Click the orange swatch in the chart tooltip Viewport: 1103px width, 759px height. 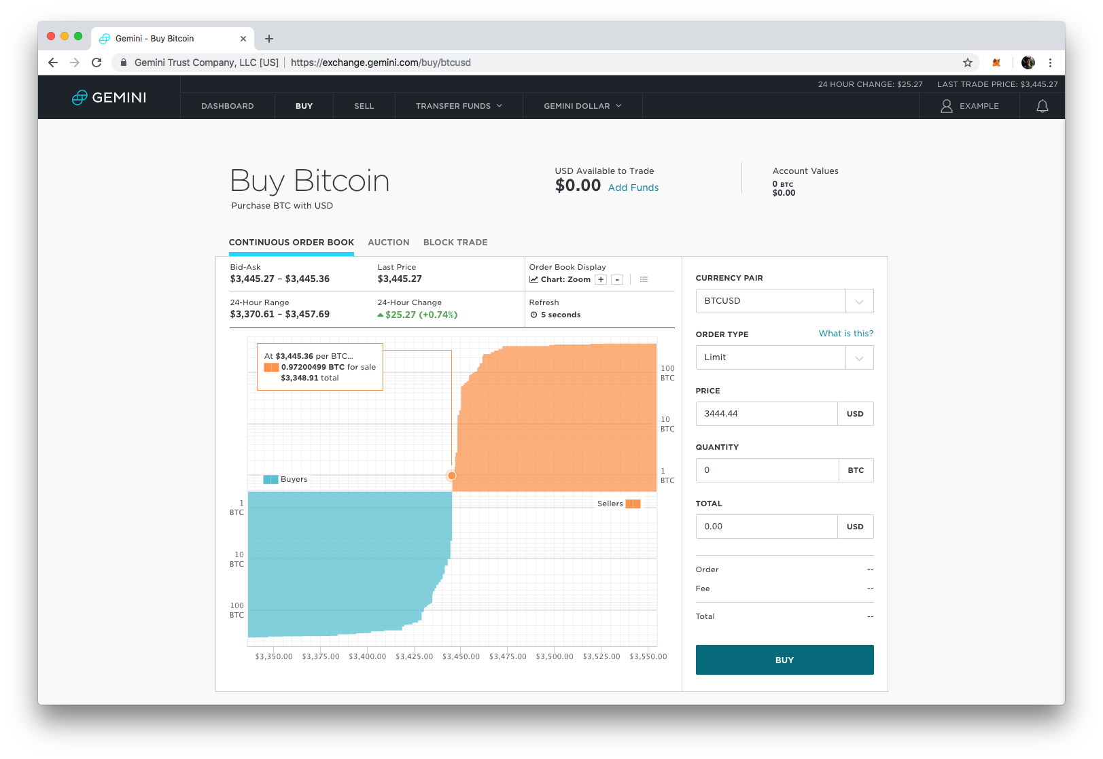pos(271,367)
